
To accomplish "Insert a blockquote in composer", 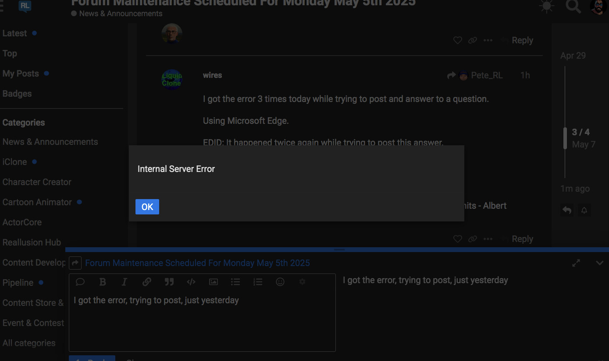I will click(169, 282).
